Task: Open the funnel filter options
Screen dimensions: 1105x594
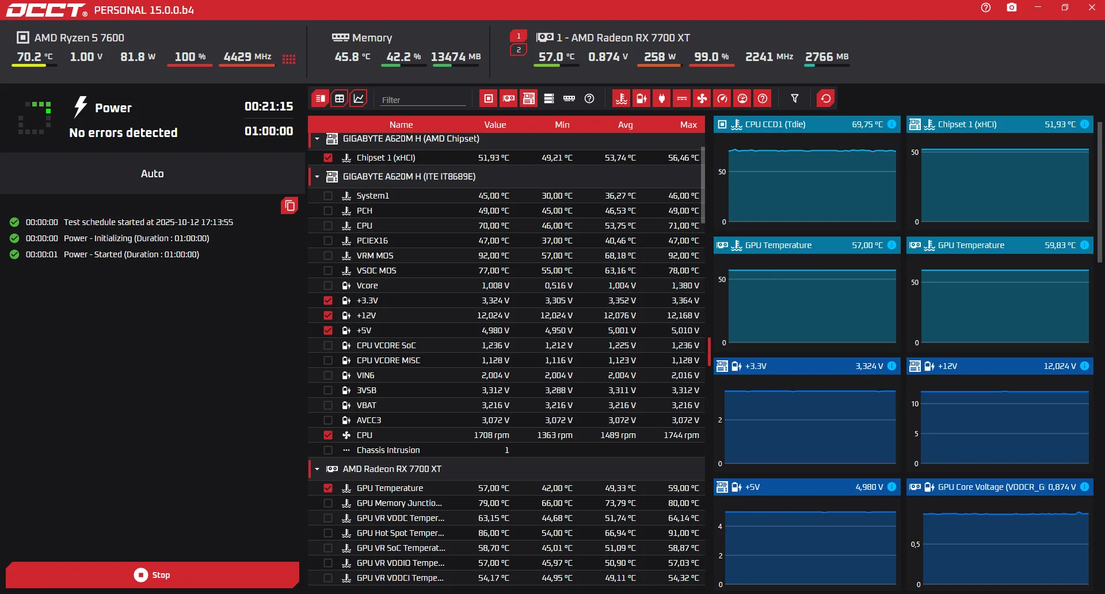Action: click(x=795, y=98)
